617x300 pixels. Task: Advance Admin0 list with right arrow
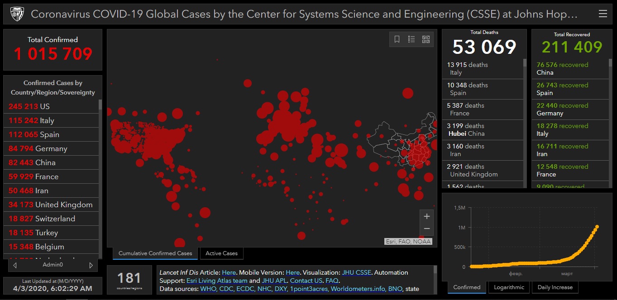point(91,265)
